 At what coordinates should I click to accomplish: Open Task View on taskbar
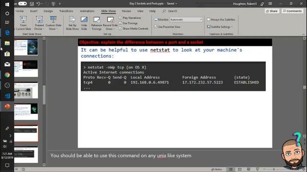click(x=7, y=22)
